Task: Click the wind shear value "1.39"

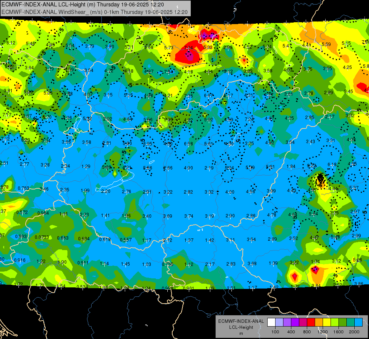Action: (273, 263)
